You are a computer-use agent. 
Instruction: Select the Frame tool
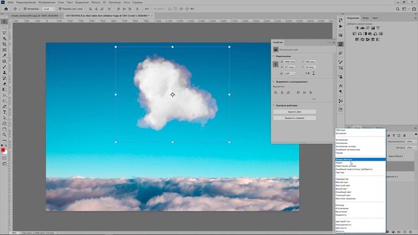pyautogui.click(x=5, y=50)
